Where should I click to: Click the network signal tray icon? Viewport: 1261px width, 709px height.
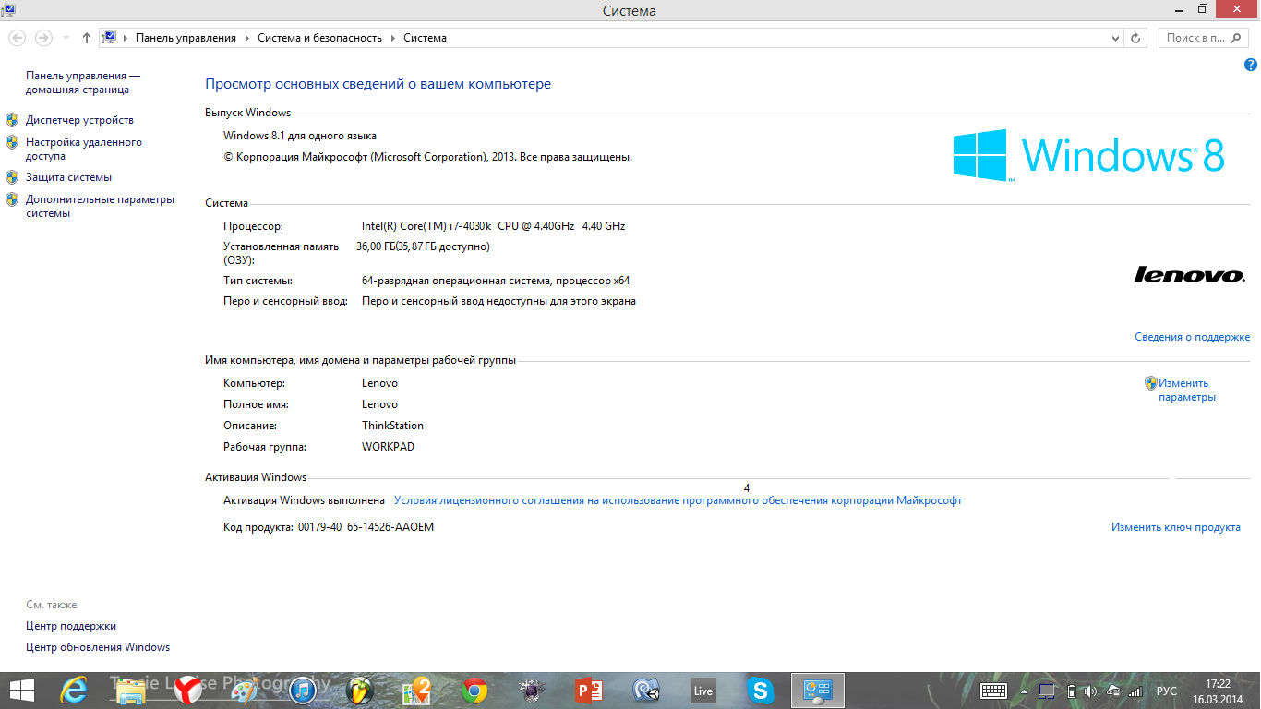coord(1135,691)
